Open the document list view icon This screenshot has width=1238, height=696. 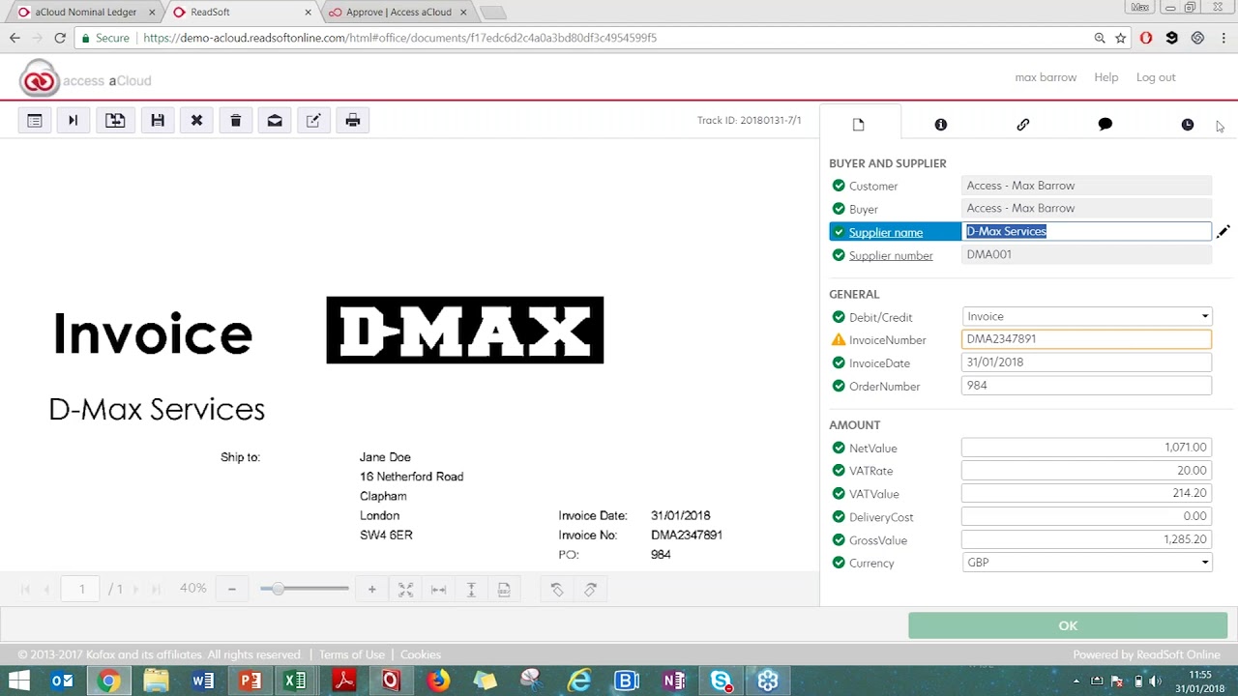point(35,120)
